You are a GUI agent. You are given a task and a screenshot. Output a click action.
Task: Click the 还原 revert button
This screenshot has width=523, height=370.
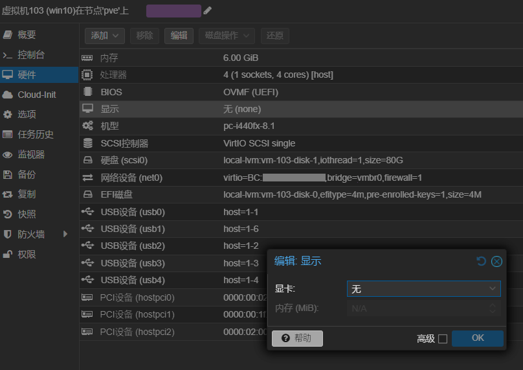274,36
